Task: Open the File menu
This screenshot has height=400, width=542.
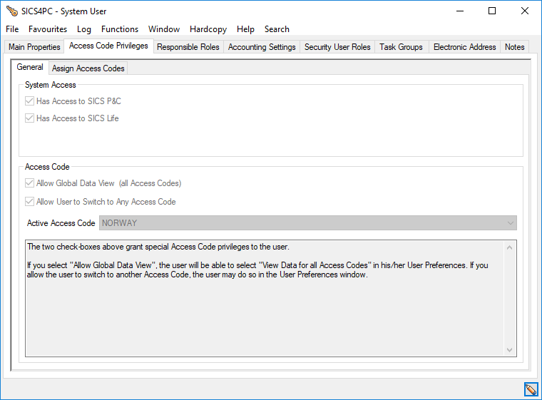Action: click(12, 29)
